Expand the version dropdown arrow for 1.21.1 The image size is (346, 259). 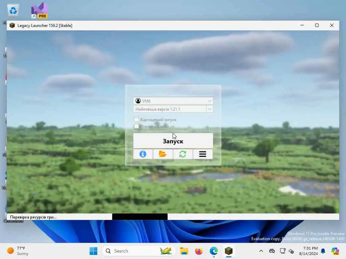point(209,109)
